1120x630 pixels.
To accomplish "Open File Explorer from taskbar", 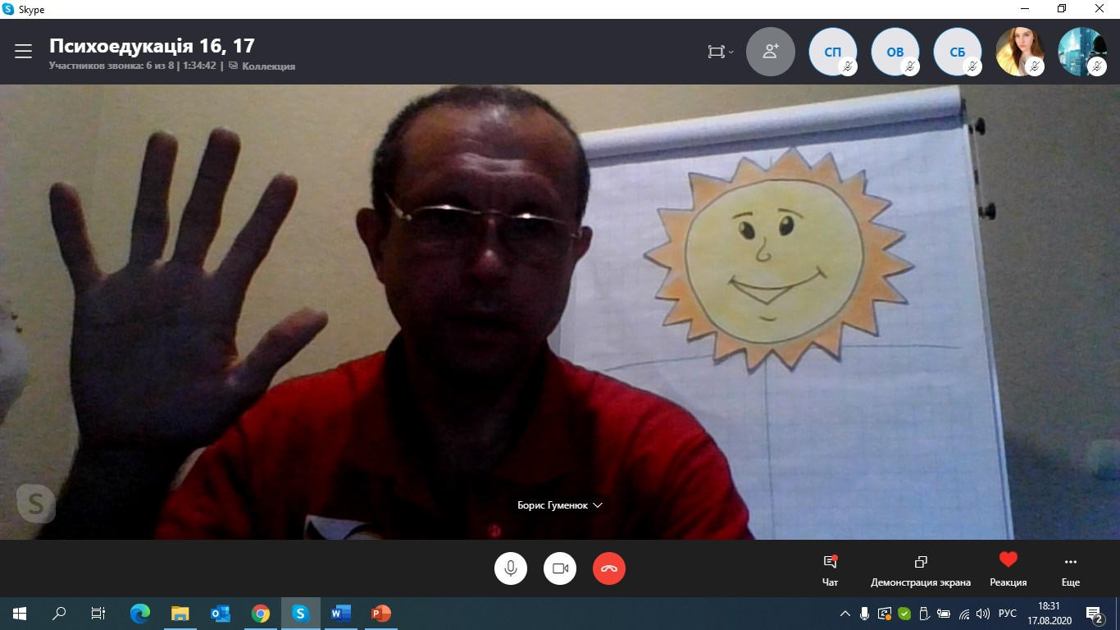I will coord(180,613).
